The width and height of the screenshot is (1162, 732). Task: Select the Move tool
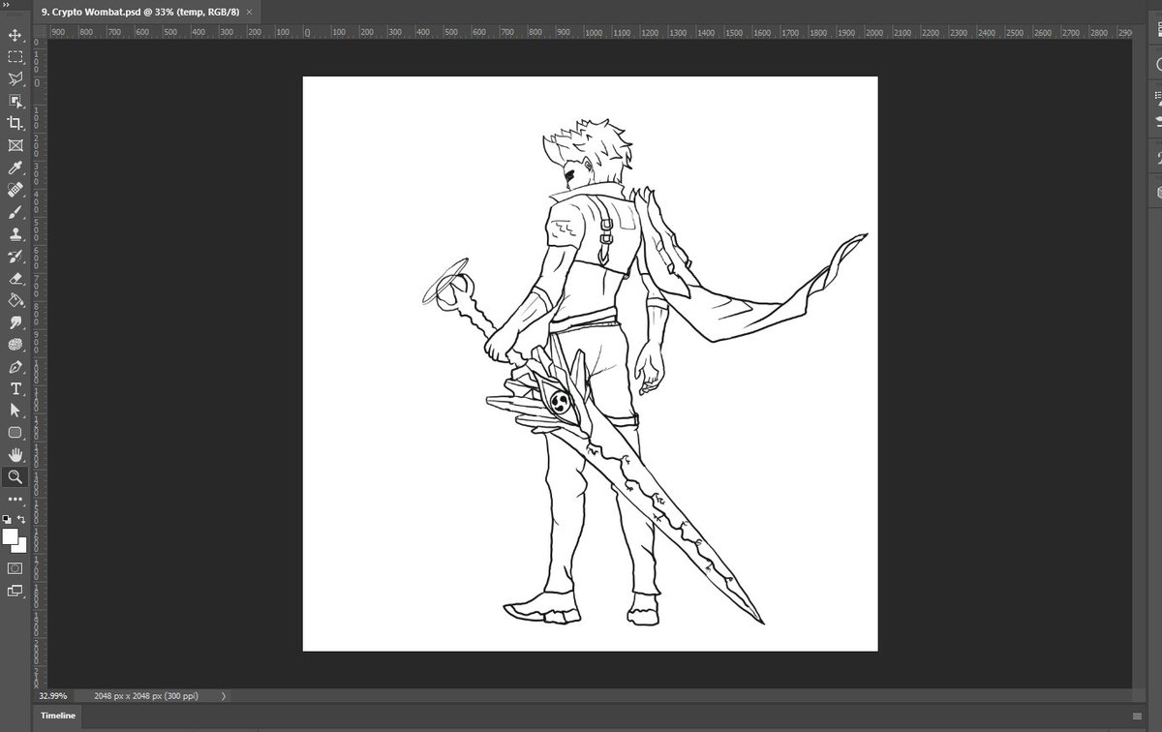point(14,35)
